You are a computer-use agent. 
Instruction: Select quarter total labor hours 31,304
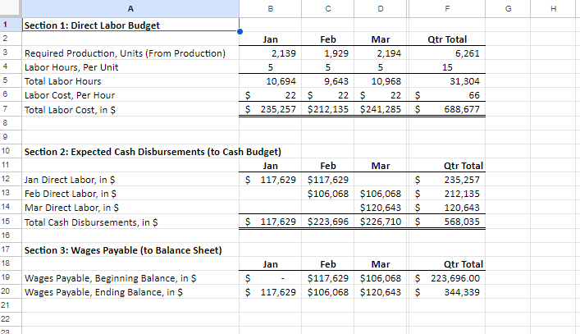pos(447,81)
